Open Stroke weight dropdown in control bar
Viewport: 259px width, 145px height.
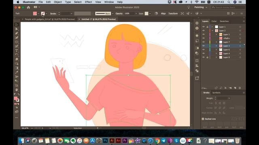click(x=71, y=13)
